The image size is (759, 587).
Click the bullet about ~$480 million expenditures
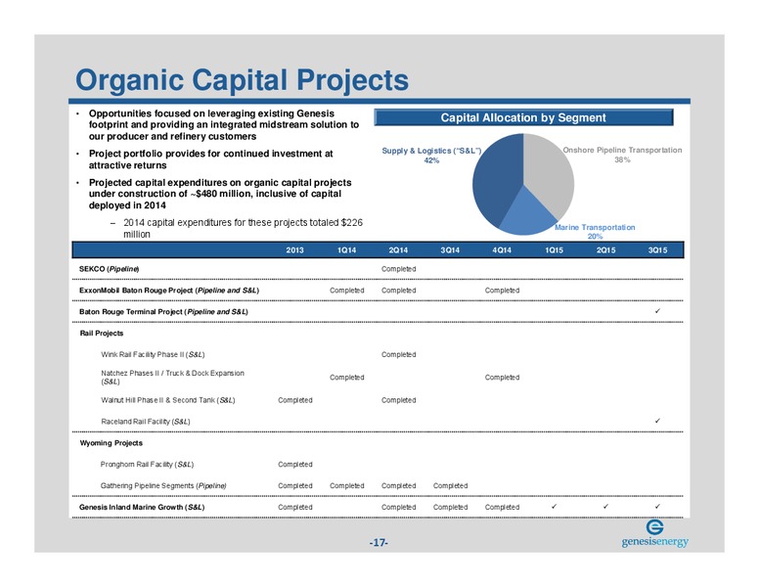point(220,194)
